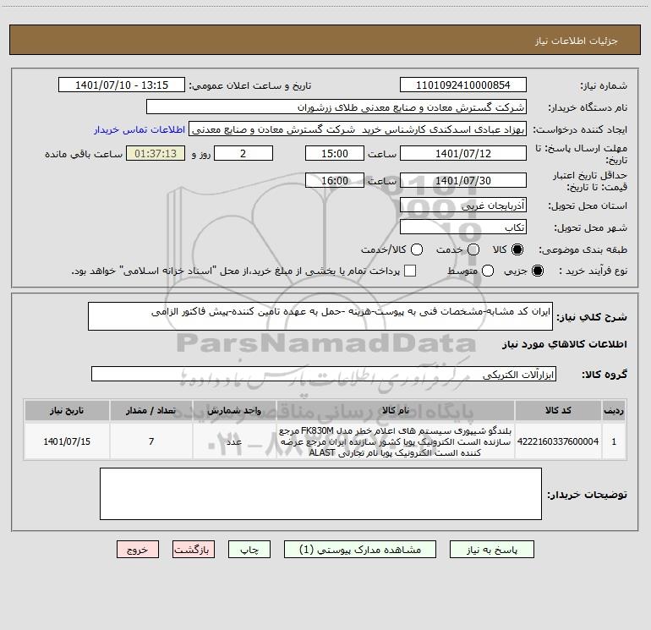Click the empty توضیحات خریدار text area
The width and height of the screenshot is (651, 630).
coord(320,494)
